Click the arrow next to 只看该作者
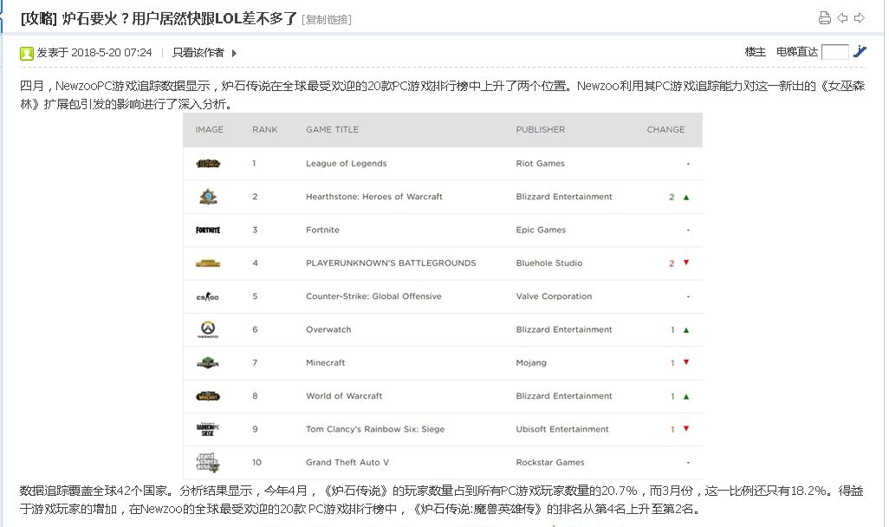 (x=234, y=54)
